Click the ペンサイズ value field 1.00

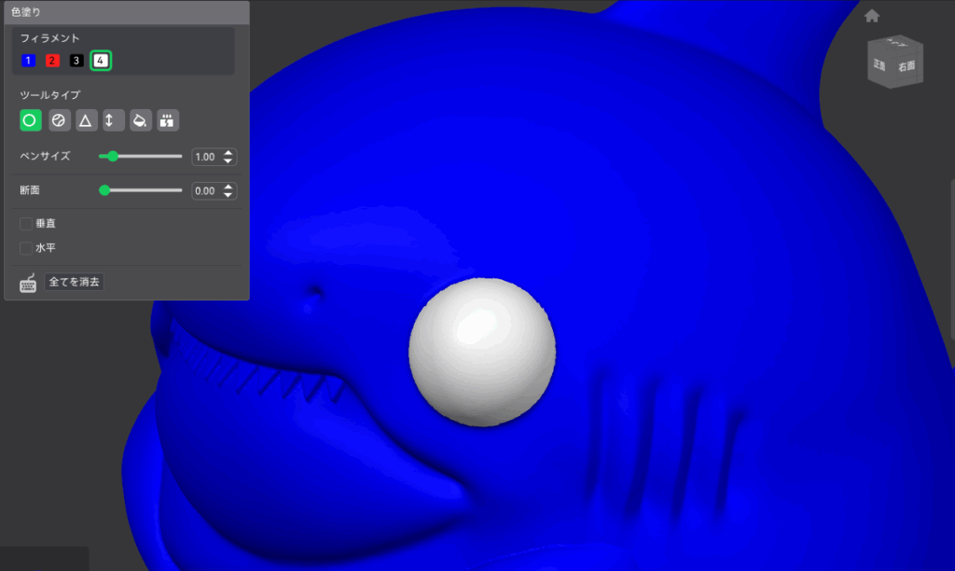[206, 157]
